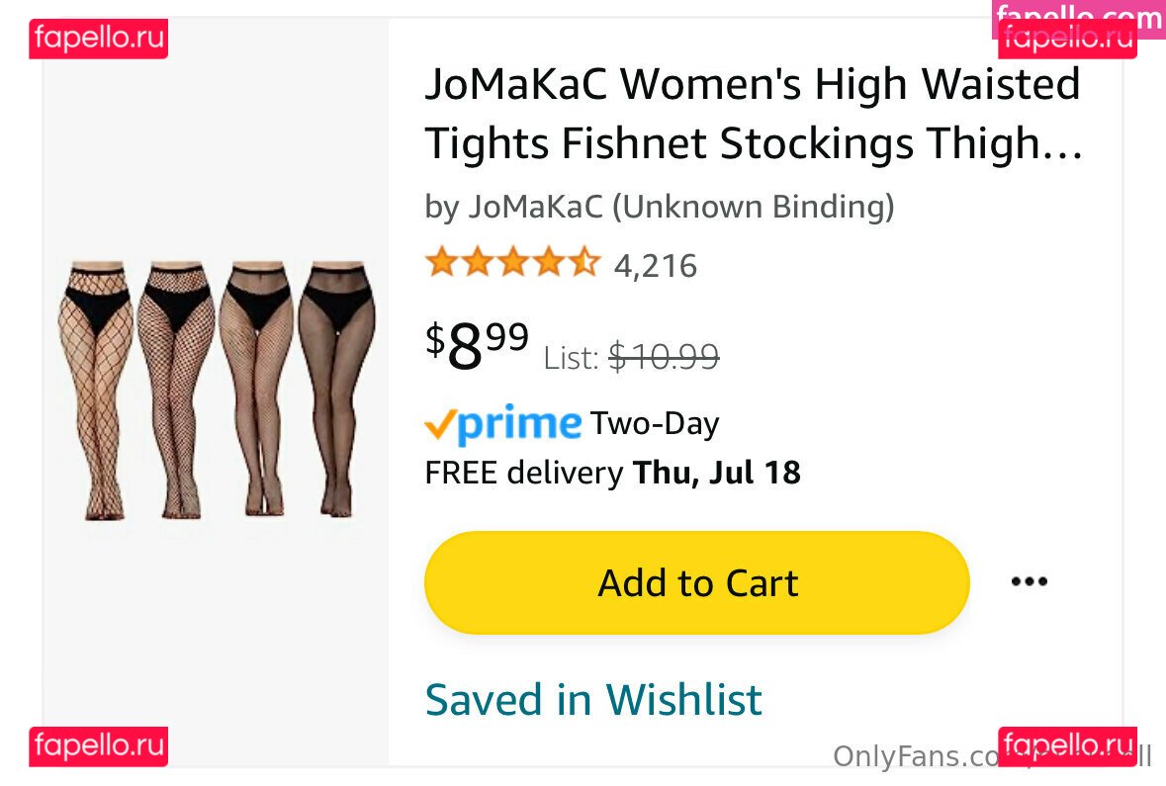Click the top-left fapello.ru badge

coord(98,40)
